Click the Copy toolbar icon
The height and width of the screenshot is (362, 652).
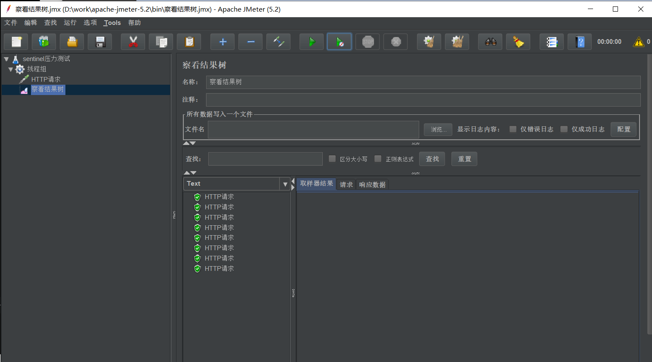[x=161, y=42]
